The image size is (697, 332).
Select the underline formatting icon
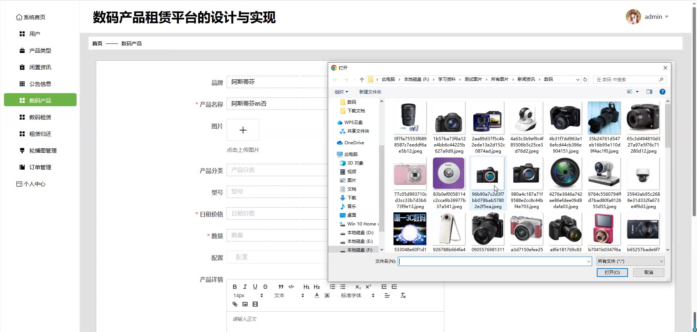coord(255,287)
